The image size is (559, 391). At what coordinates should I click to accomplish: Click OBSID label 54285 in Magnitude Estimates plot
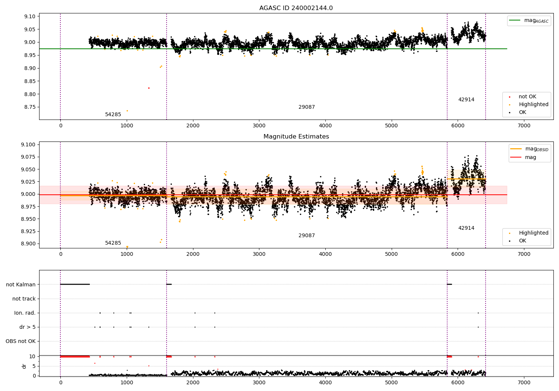[x=113, y=243]
